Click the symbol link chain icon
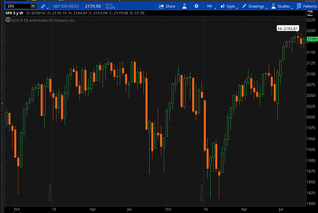The width and height of the screenshot is (318, 213). coord(43,6)
